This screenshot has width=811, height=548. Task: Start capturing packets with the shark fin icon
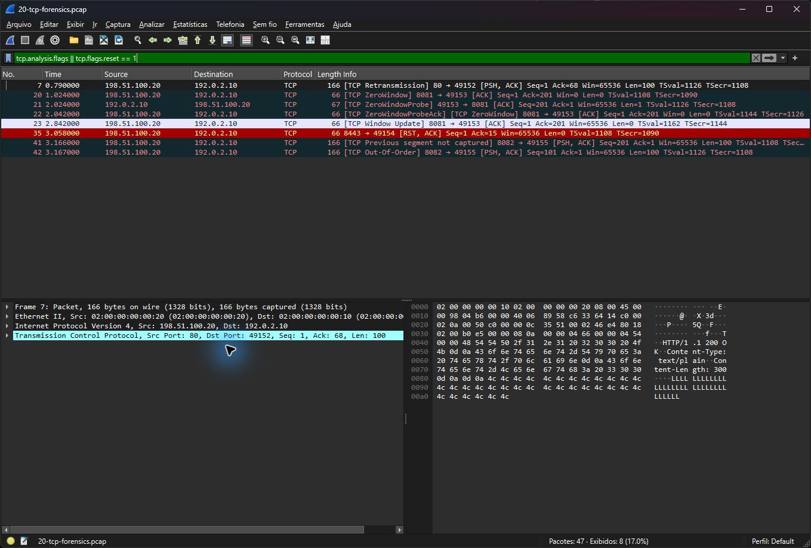point(10,40)
